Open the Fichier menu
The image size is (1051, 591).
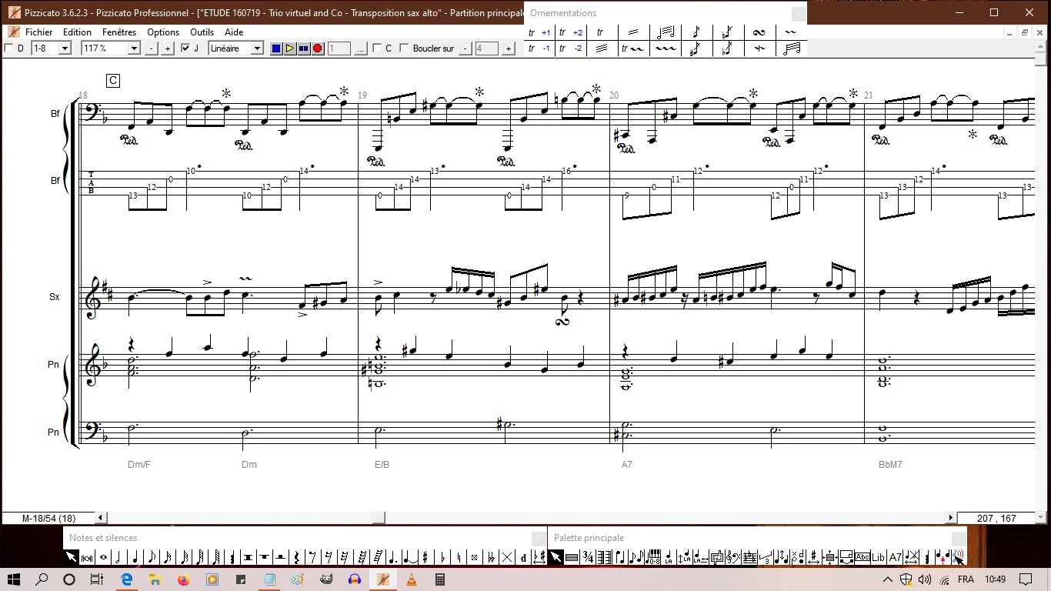(x=39, y=32)
